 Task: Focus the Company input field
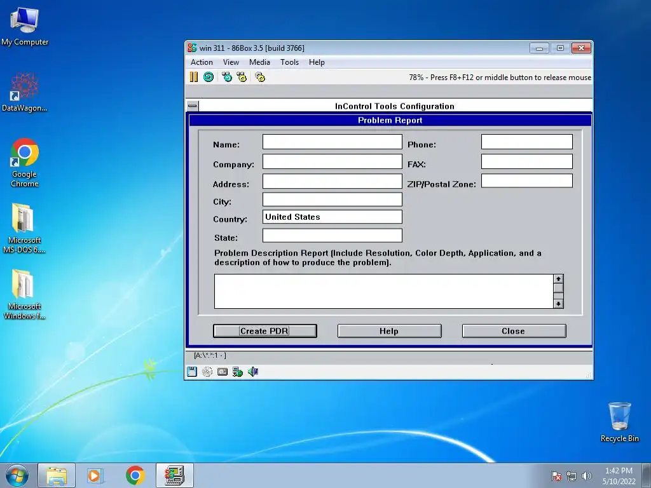332,161
